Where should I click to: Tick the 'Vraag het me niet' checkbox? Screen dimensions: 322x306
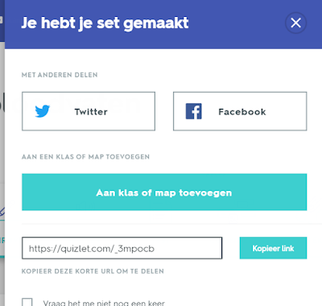coord(27,302)
